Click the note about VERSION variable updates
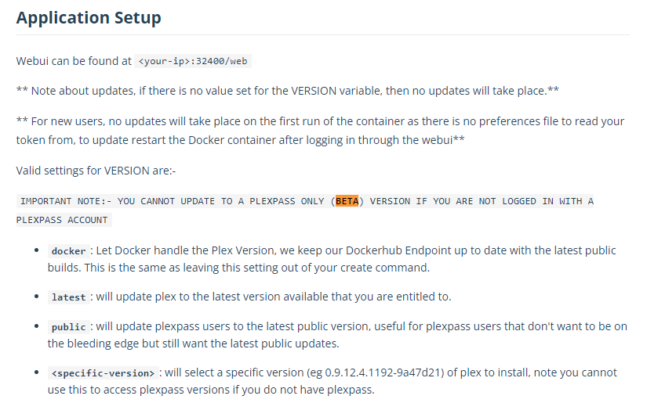The height and width of the screenshot is (403, 647). tap(288, 91)
